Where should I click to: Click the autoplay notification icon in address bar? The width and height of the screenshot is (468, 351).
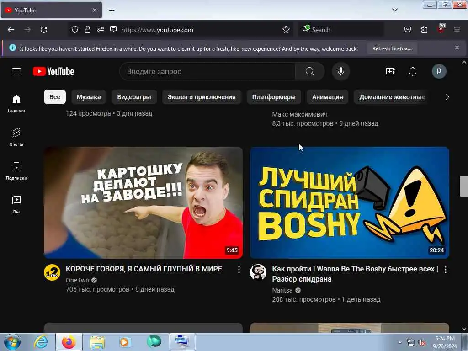(x=113, y=29)
